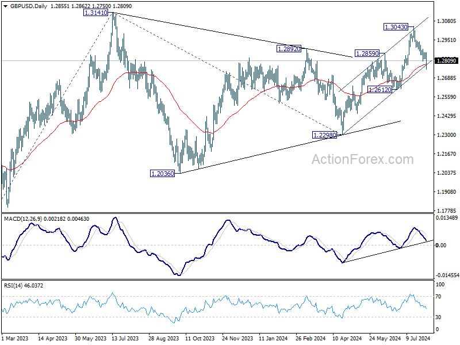This screenshot has height=345, width=460.
Task: Click the MACD -0.014554 scale value
Action: 447,275
